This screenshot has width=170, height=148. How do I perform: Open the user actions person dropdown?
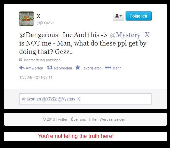click(x=118, y=16)
